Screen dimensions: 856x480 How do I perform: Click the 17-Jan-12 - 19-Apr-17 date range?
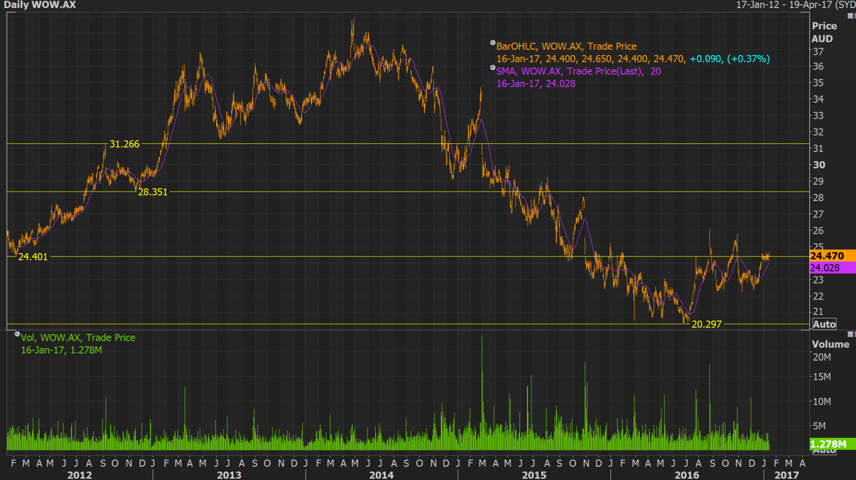pos(796,5)
